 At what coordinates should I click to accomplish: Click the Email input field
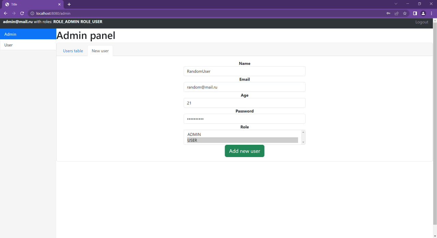point(244,87)
